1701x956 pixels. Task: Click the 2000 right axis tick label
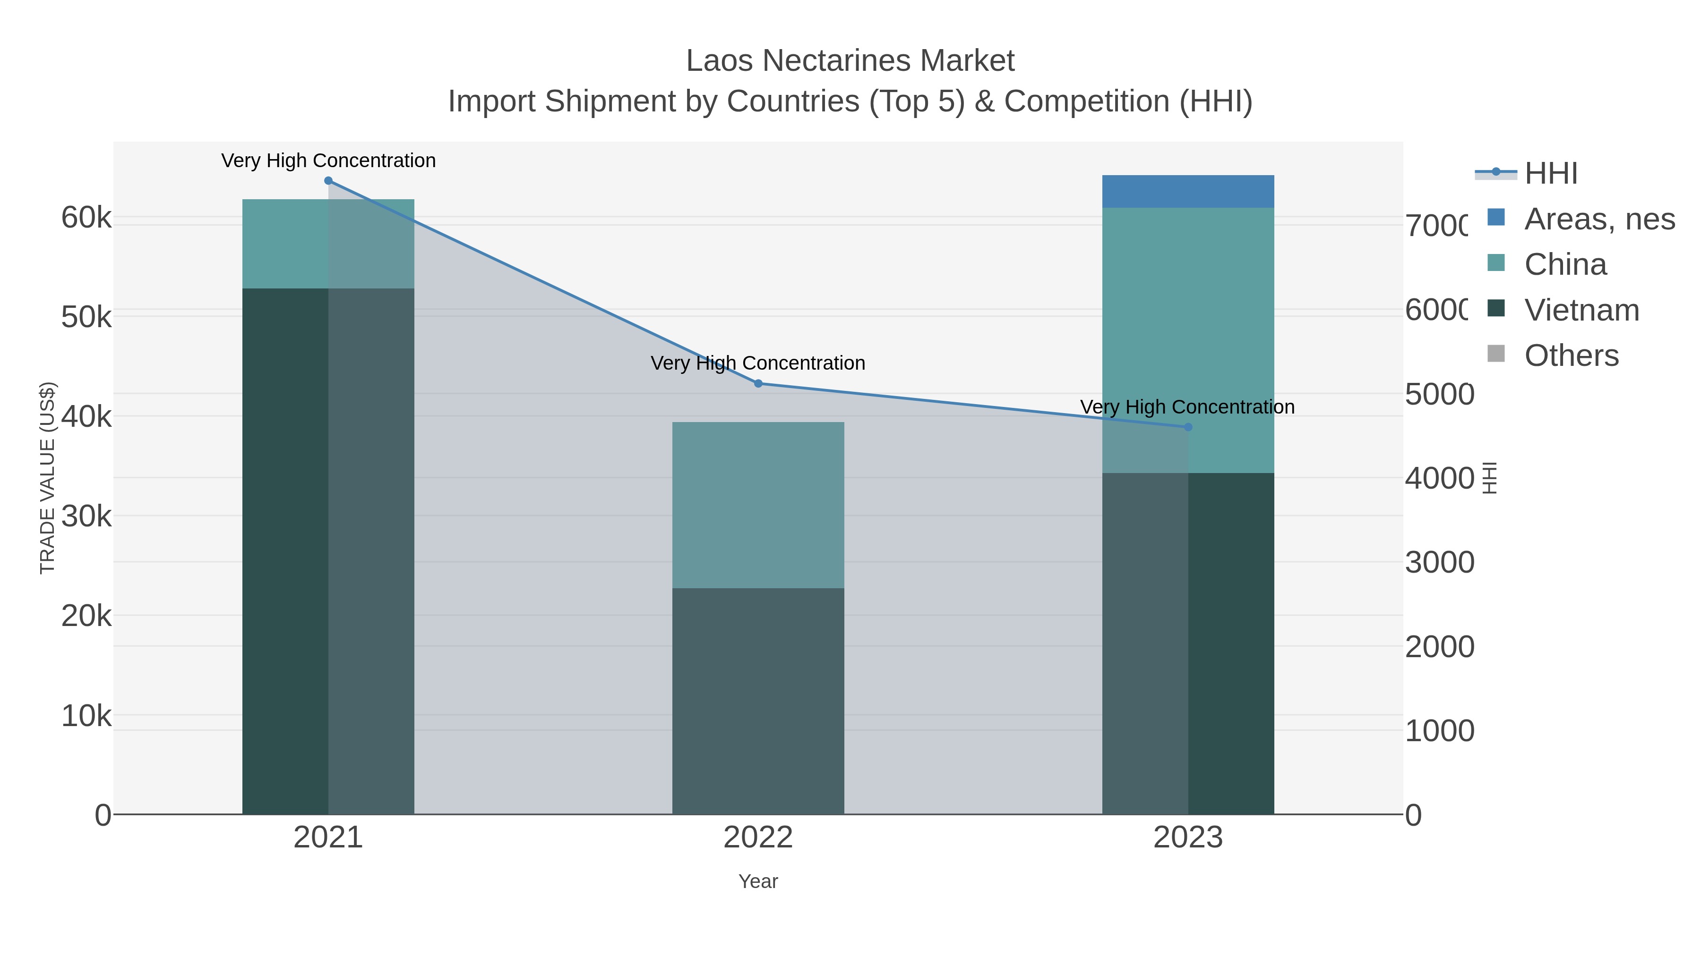[1440, 647]
